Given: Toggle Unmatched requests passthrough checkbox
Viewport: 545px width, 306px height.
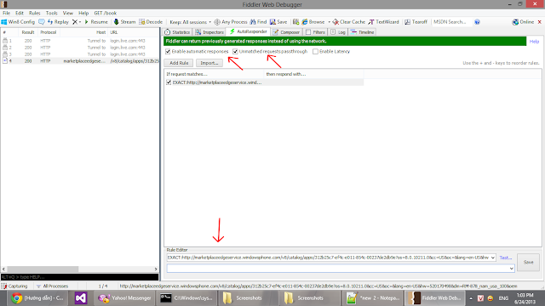Looking at the screenshot, I should [235, 51].
